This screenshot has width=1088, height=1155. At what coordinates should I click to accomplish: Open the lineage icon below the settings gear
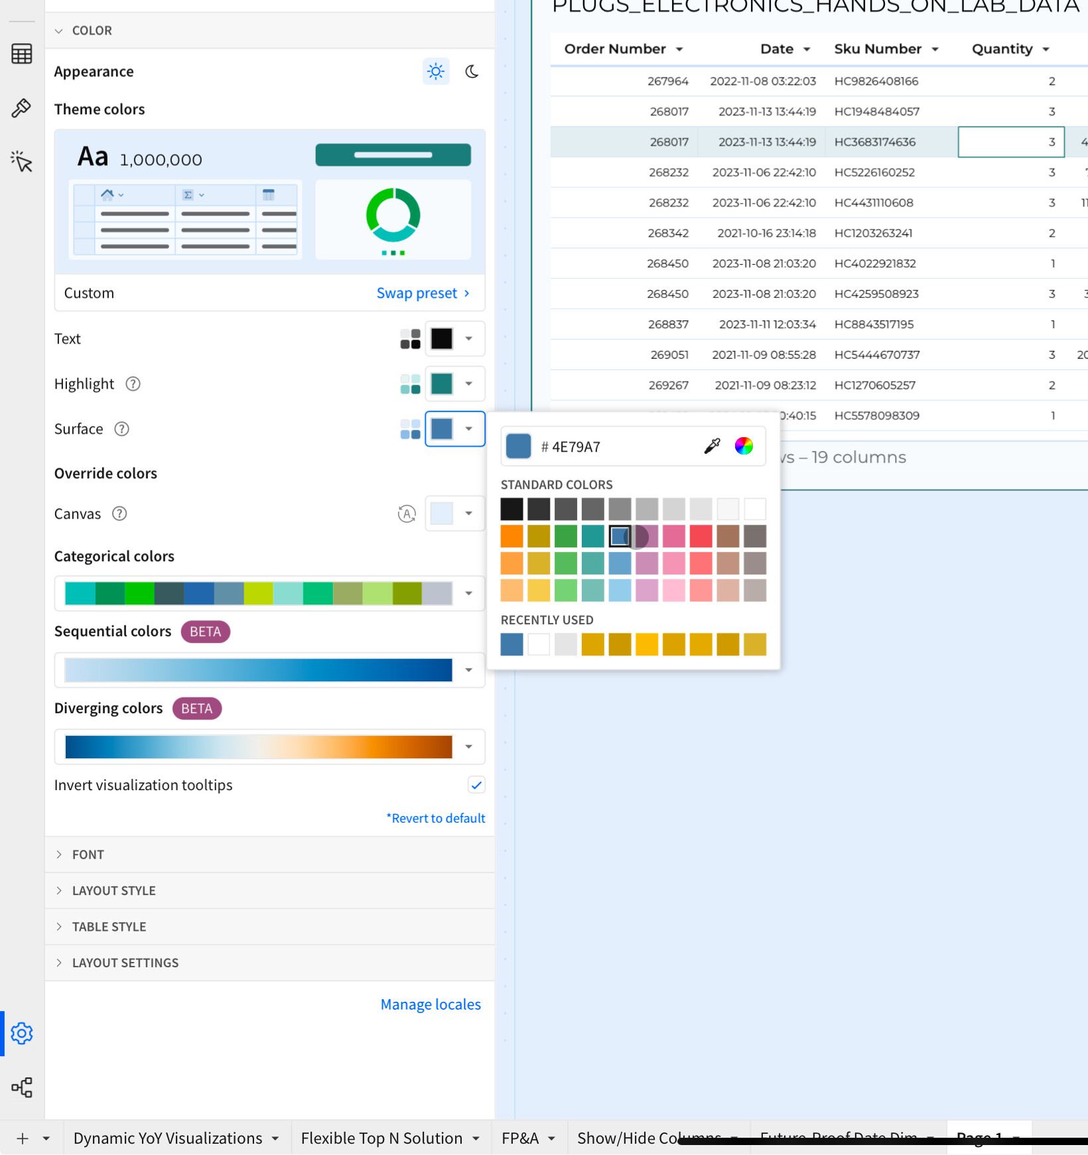tap(21, 1087)
